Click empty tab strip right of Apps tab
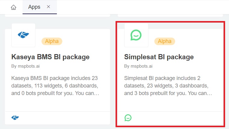This screenshot has width=229, height=129. coord(141,7)
